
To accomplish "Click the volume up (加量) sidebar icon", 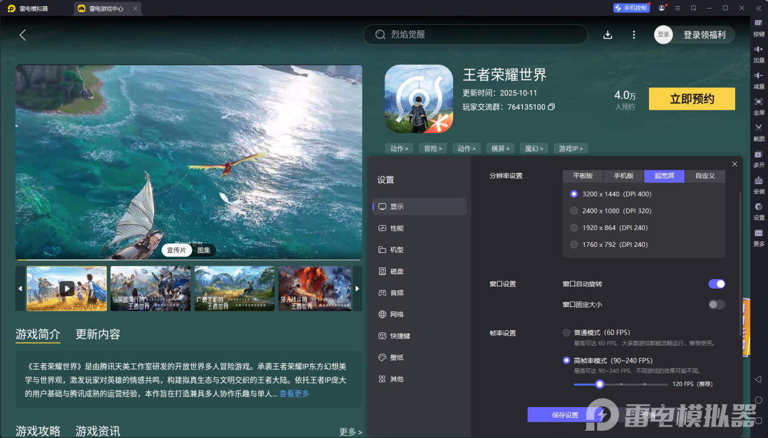I will pyautogui.click(x=758, y=55).
